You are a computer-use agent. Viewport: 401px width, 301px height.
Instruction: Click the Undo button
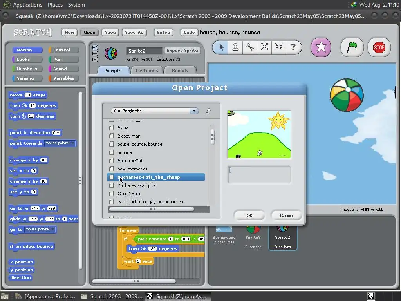coord(189,32)
